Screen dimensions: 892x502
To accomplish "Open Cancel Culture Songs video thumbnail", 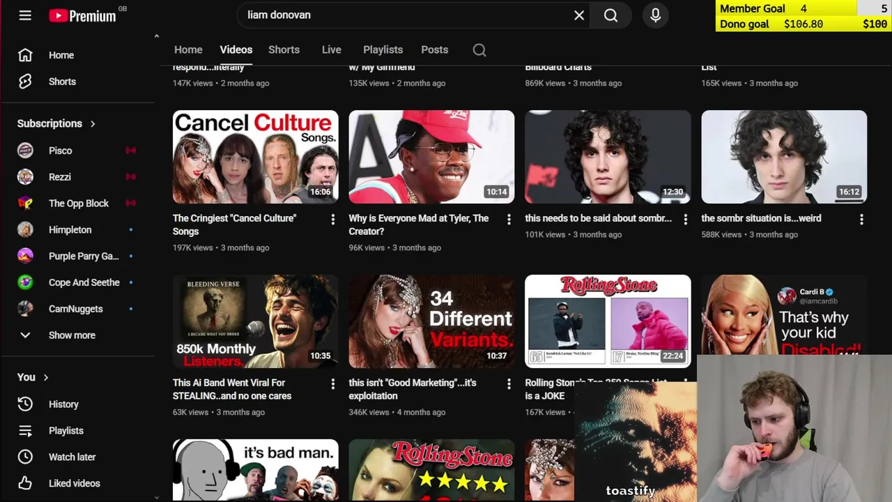I will 255,157.
